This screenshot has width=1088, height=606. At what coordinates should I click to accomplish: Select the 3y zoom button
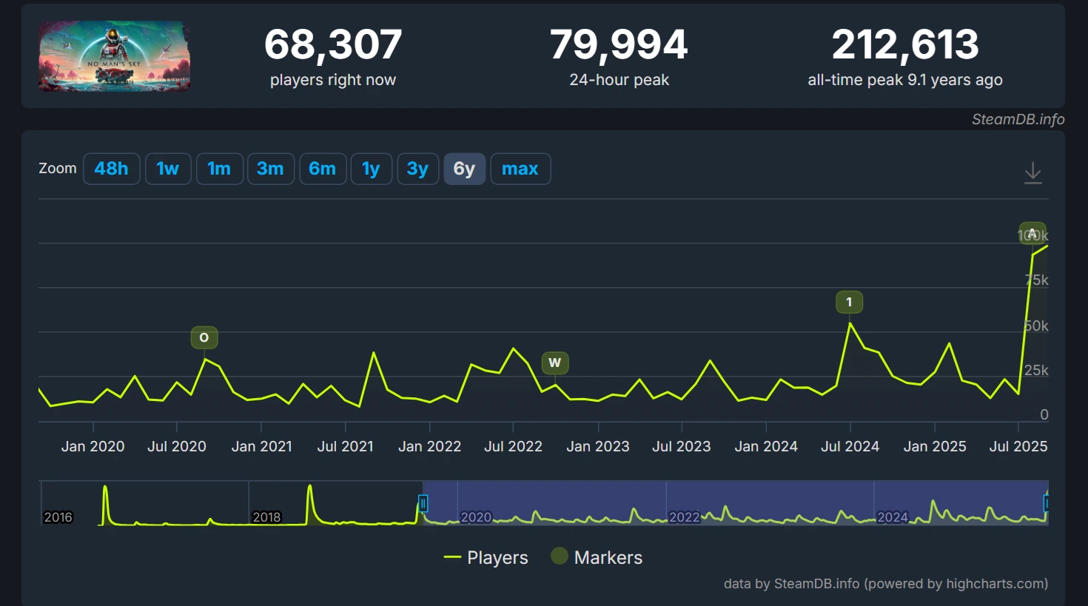[x=417, y=169]
